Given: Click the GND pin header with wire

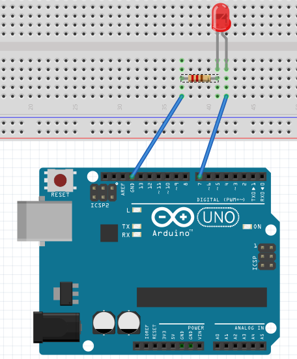Looking at the screenshot, I should coord(132,177).
